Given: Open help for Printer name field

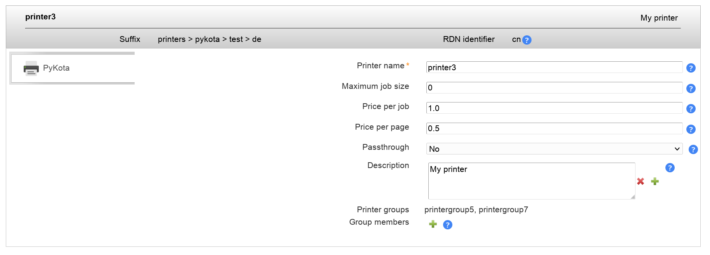Looking at the screenshot, I should pyautogui.click(x=691, y=68).
